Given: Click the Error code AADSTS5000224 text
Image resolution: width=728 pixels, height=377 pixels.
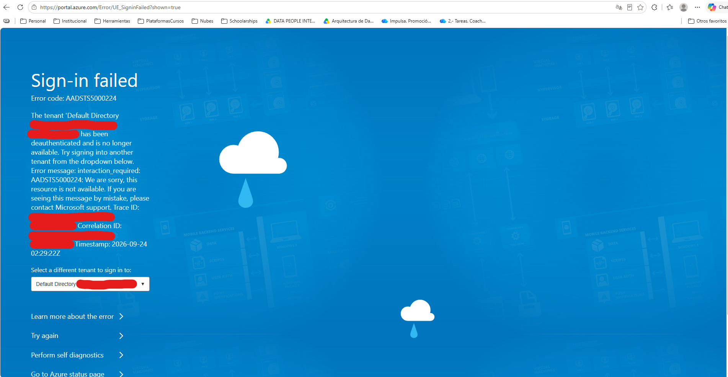Looking at the screenshot, I should 74,98.
